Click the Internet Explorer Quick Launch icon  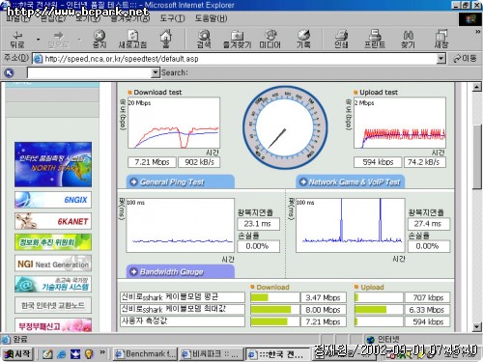point(61,354)
